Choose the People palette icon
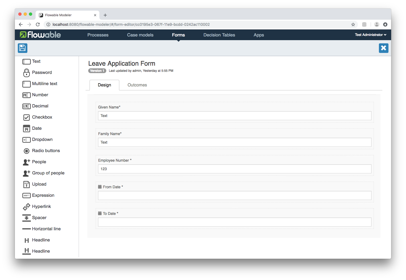This screenshot has width=406, height=280. click(27, 162)
